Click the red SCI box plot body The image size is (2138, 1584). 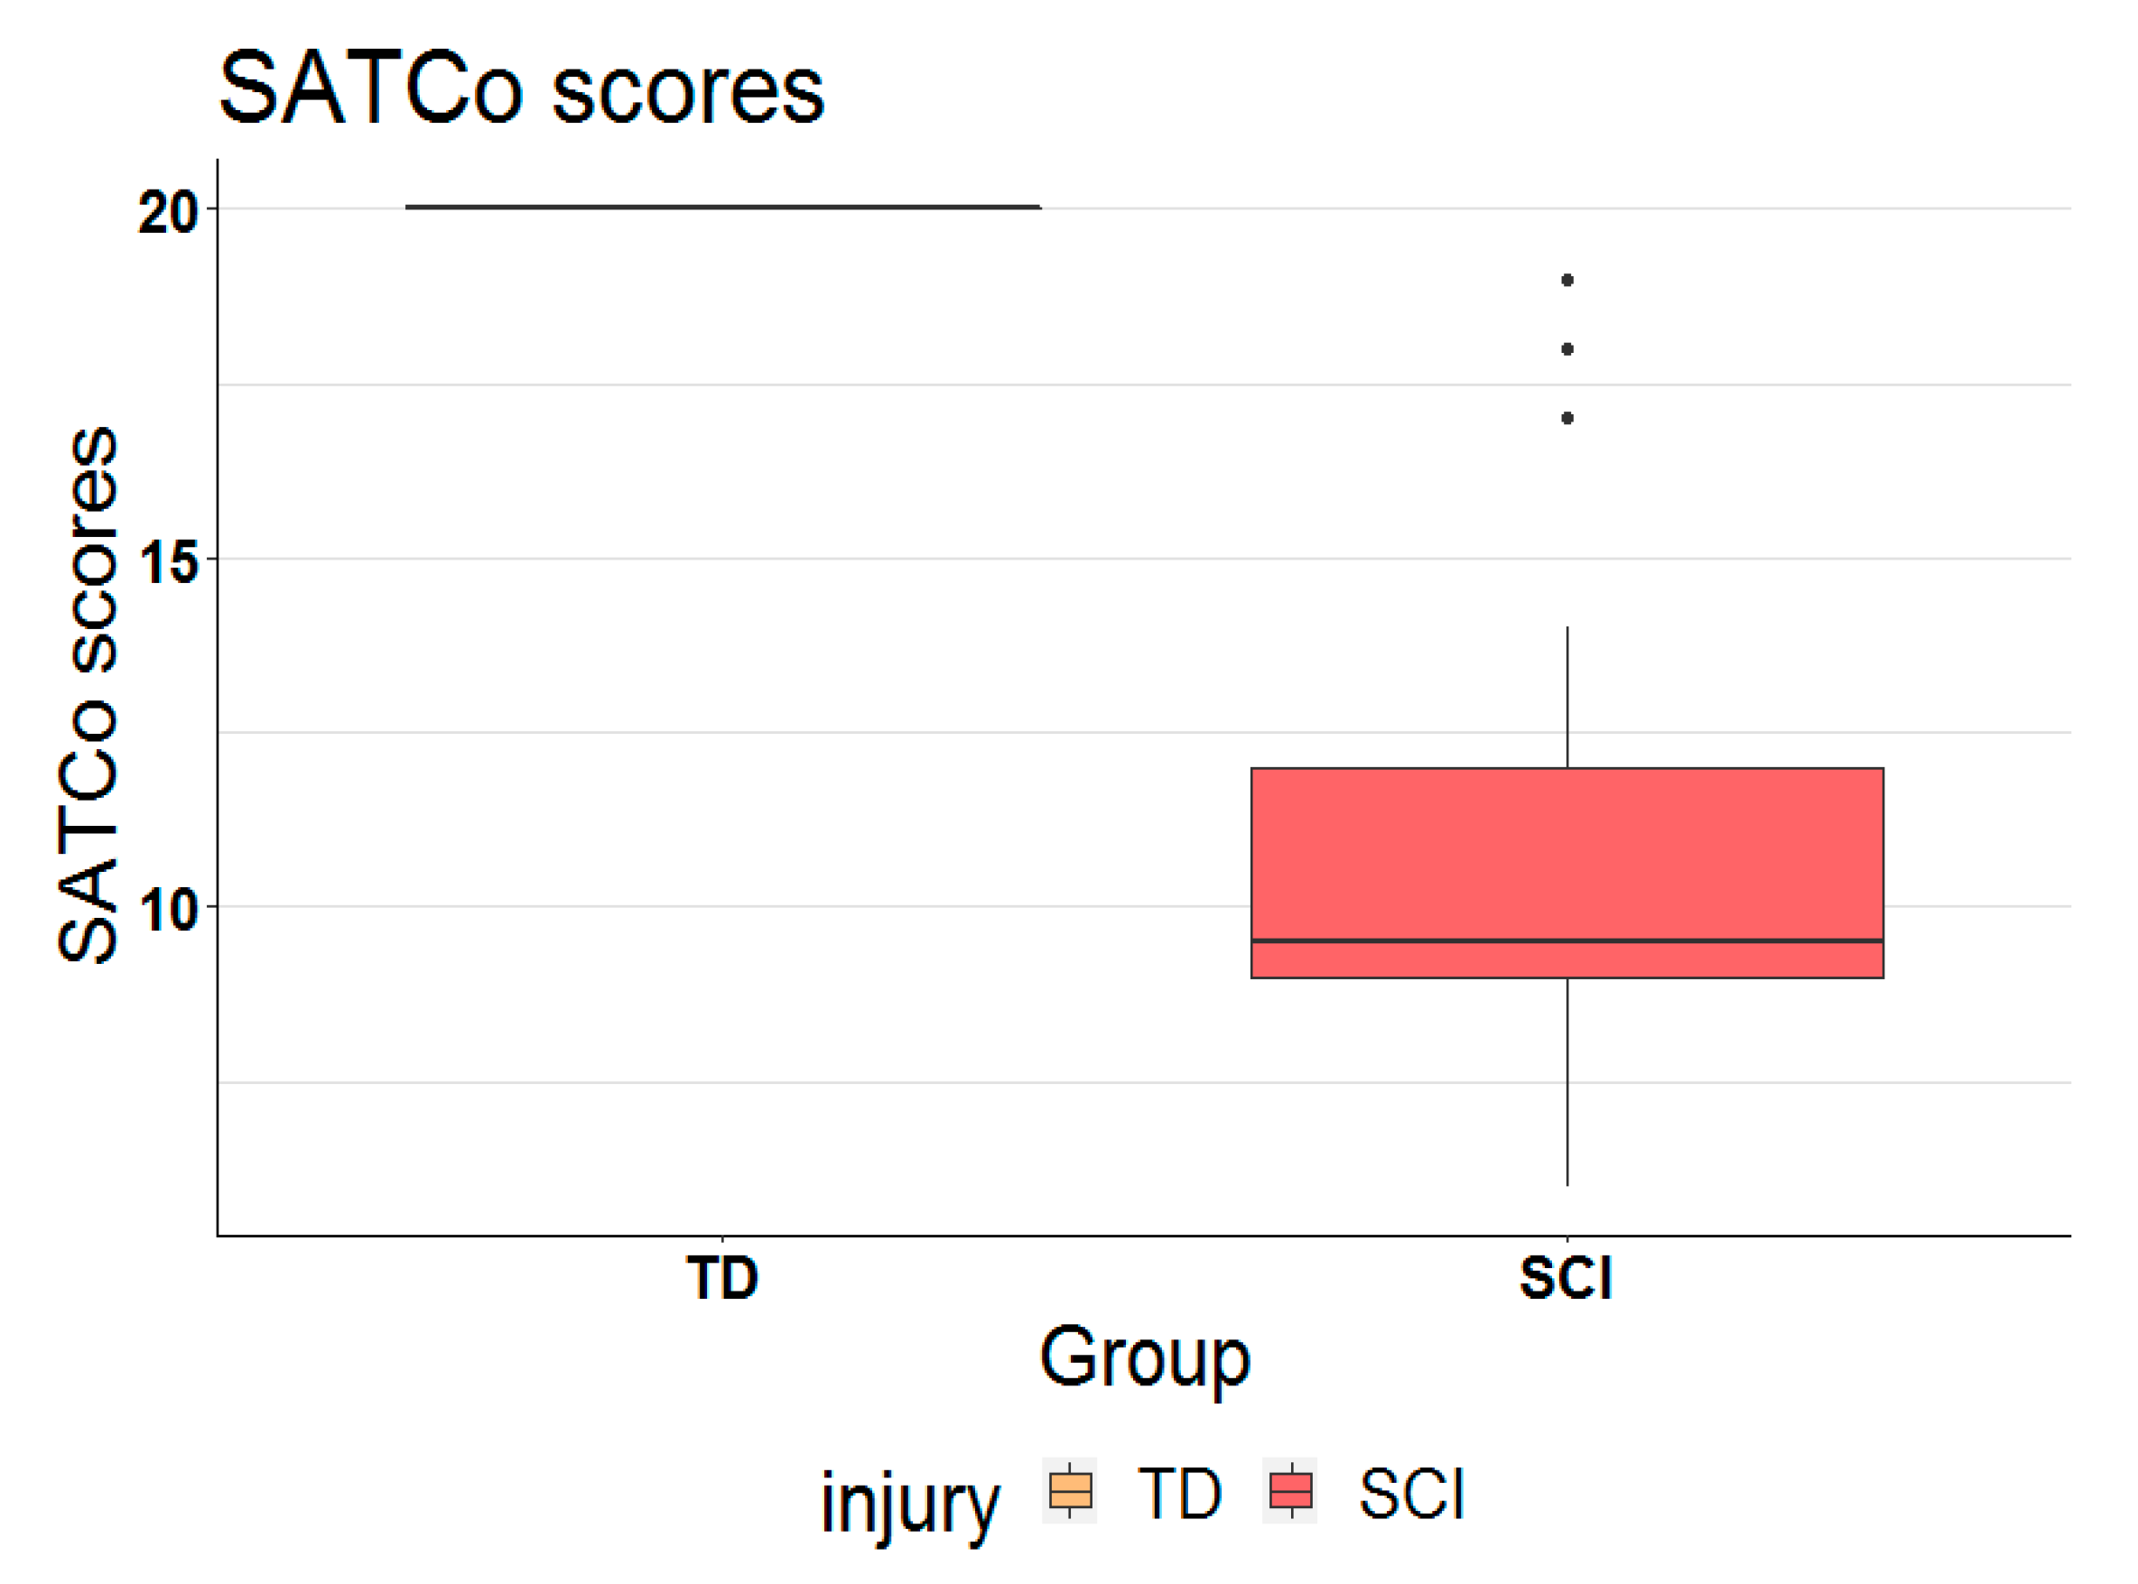1566,853
